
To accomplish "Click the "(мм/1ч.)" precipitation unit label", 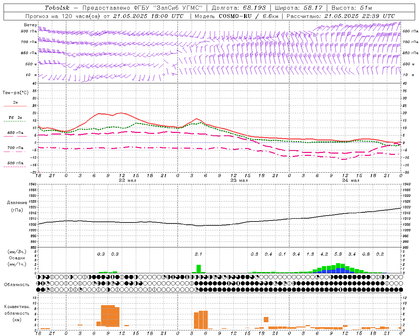I will 17,264.
